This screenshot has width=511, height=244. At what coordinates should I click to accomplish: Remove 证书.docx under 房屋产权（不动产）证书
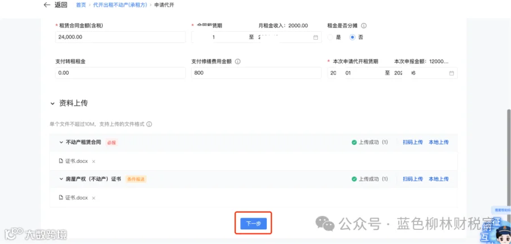click(94, 198)
